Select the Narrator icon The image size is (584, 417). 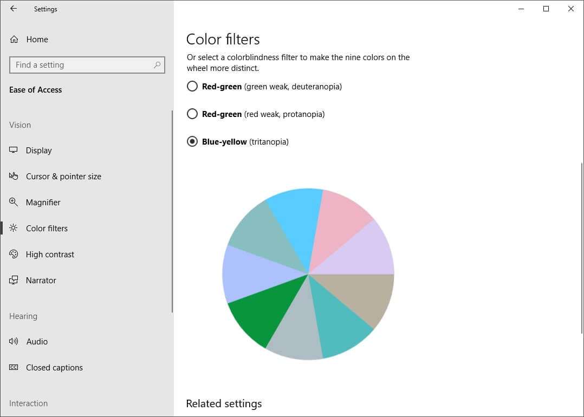click(13, 280)
